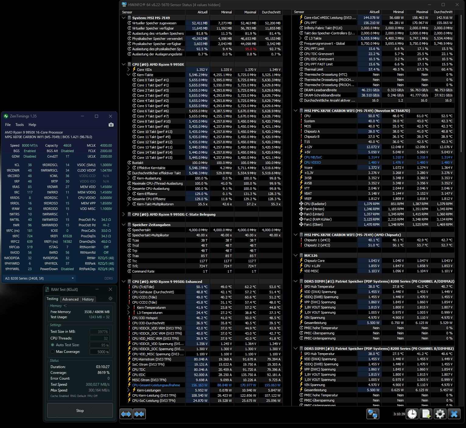
Task: Collapse the NUC126 sensor group
Action: point(296,256)
